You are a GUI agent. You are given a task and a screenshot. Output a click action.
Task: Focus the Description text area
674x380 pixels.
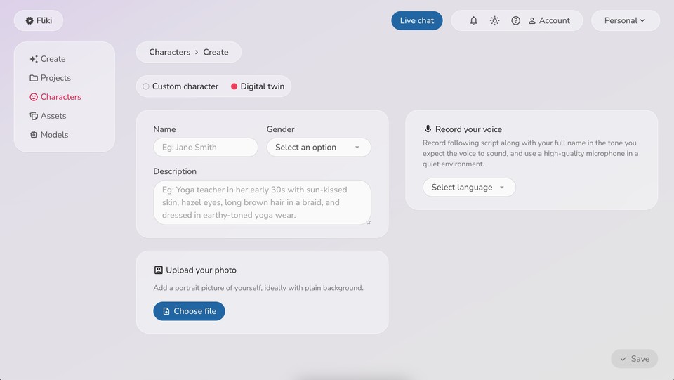point(262,202)
